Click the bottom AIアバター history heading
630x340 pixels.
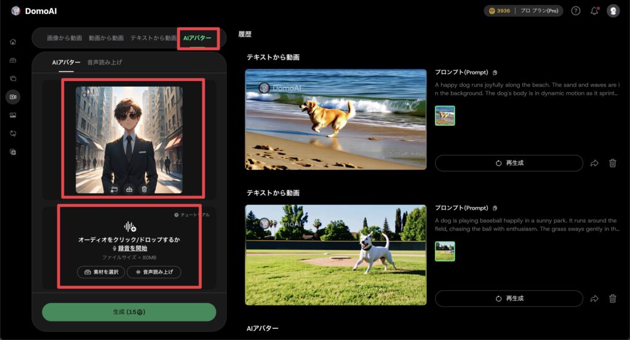click(262, 328)
